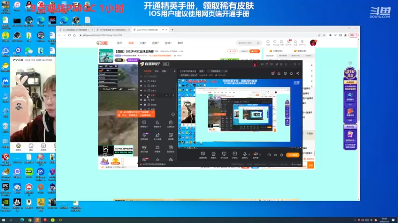398x223 pixels.
Task: Click the share icon in streaming tool header
Action: pos(297,73)
